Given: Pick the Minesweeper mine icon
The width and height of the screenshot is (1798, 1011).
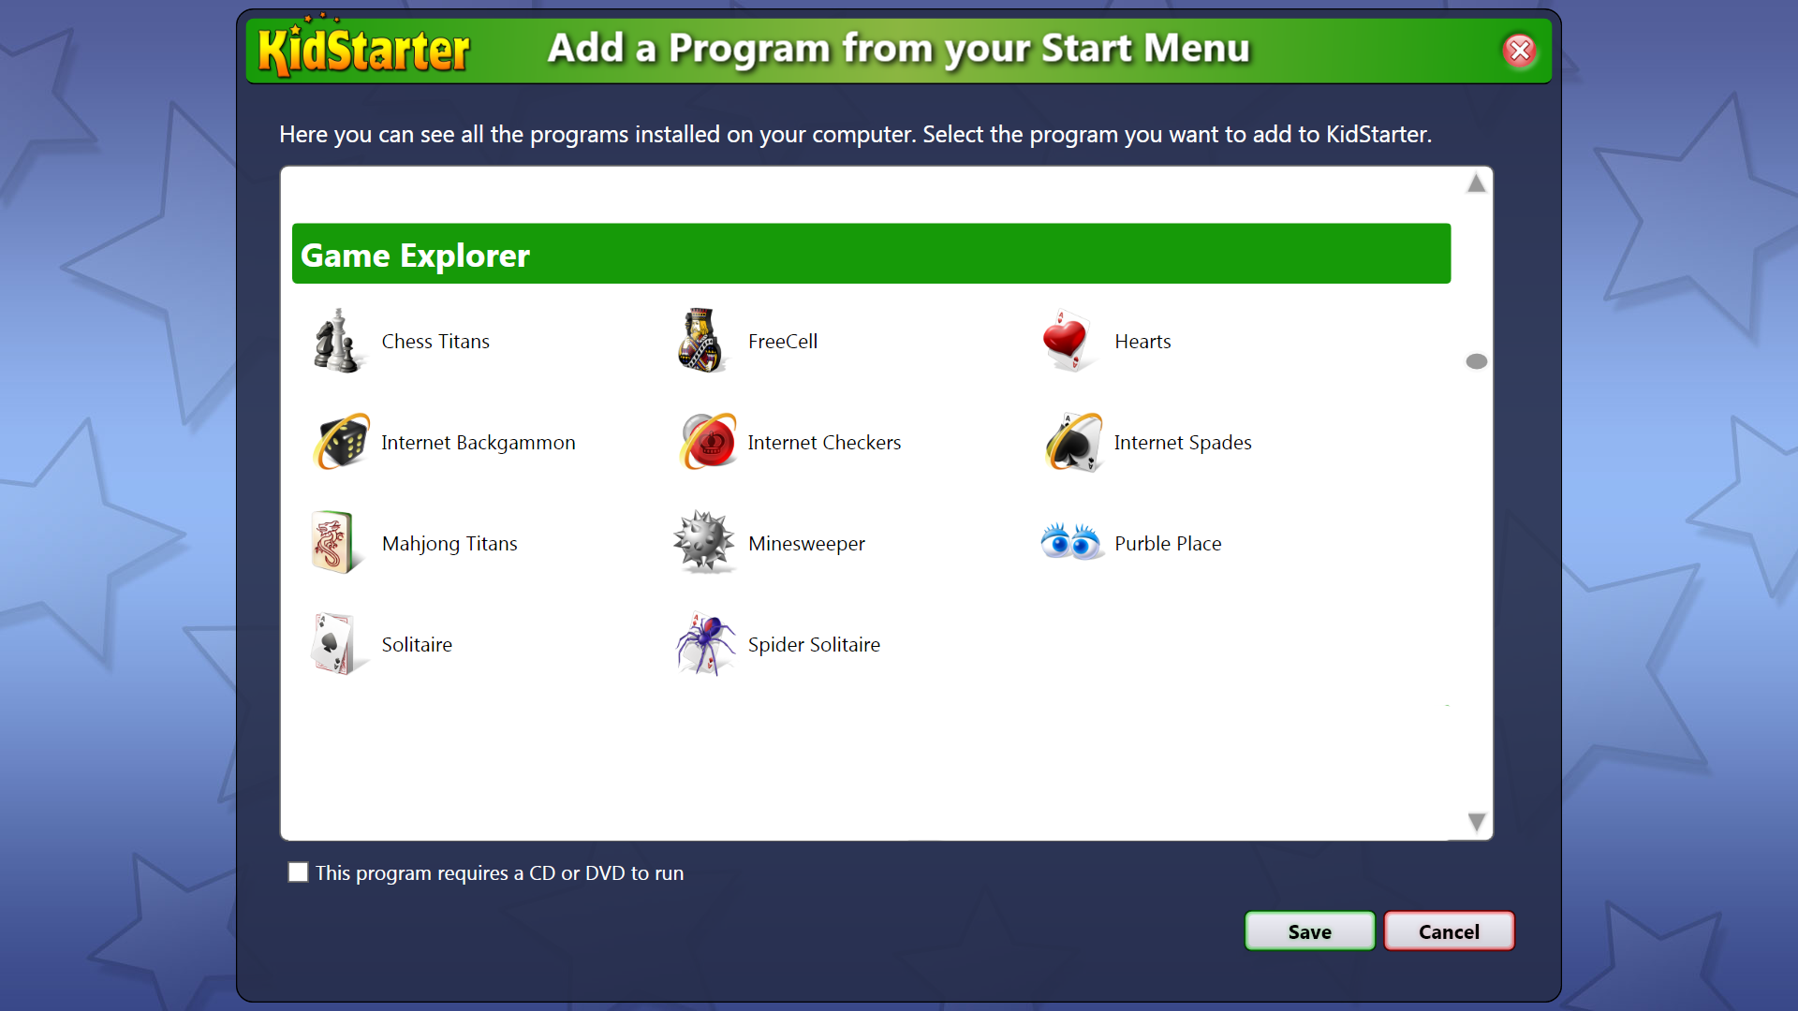Looking at the screenshot, I should tap(704, 543).
